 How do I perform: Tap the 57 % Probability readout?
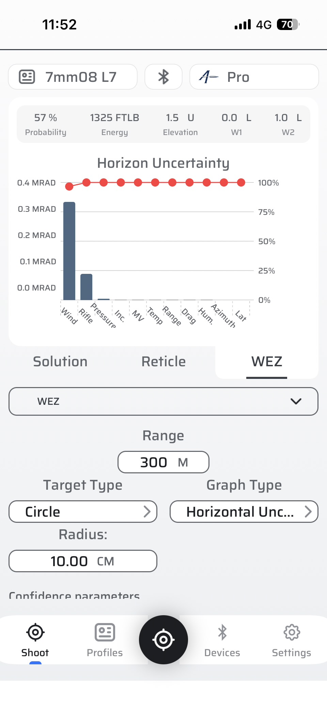click(46, 124)
